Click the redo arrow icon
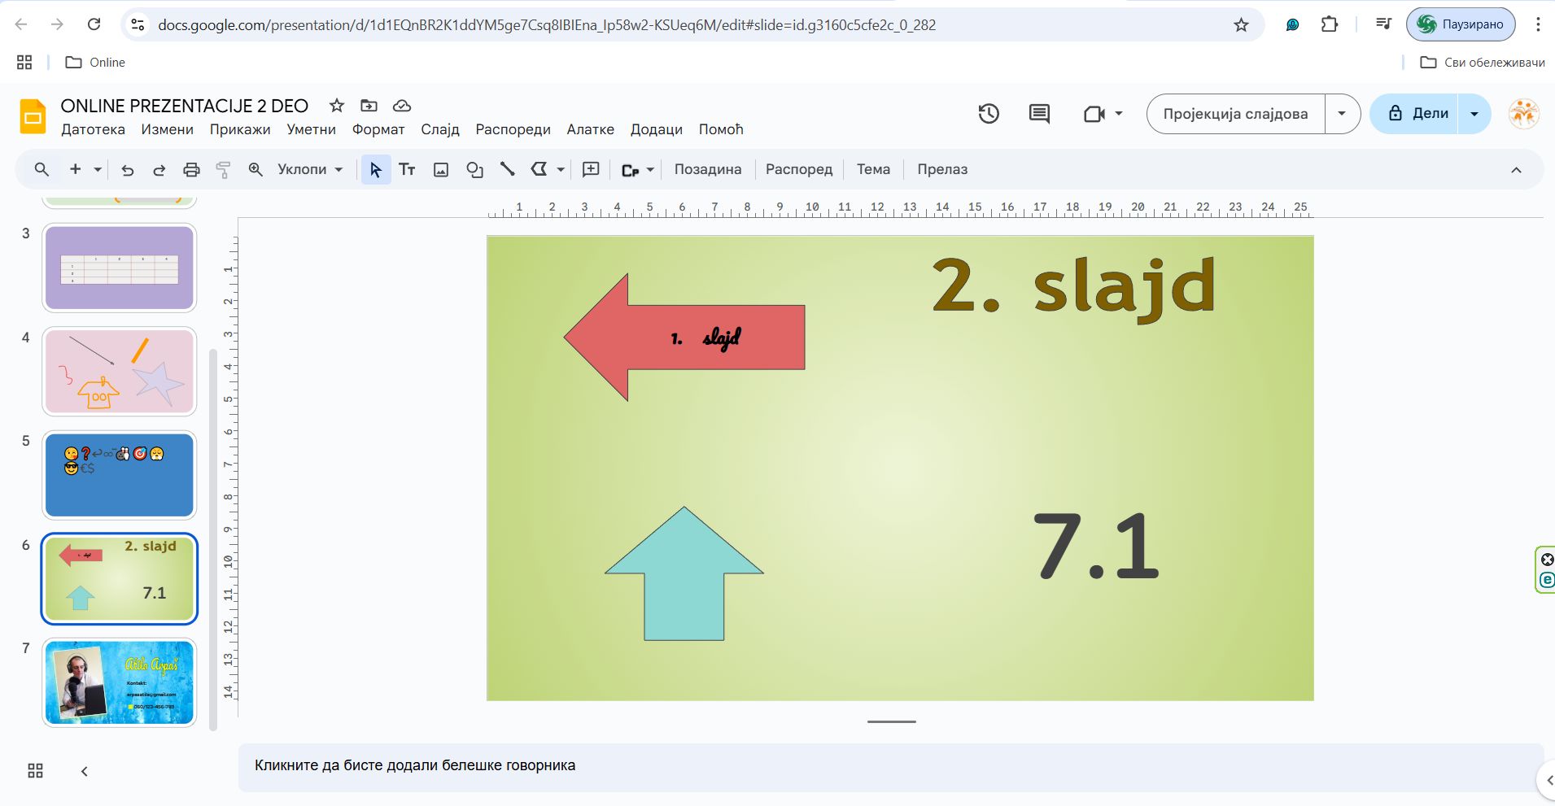 pos(159,170)
